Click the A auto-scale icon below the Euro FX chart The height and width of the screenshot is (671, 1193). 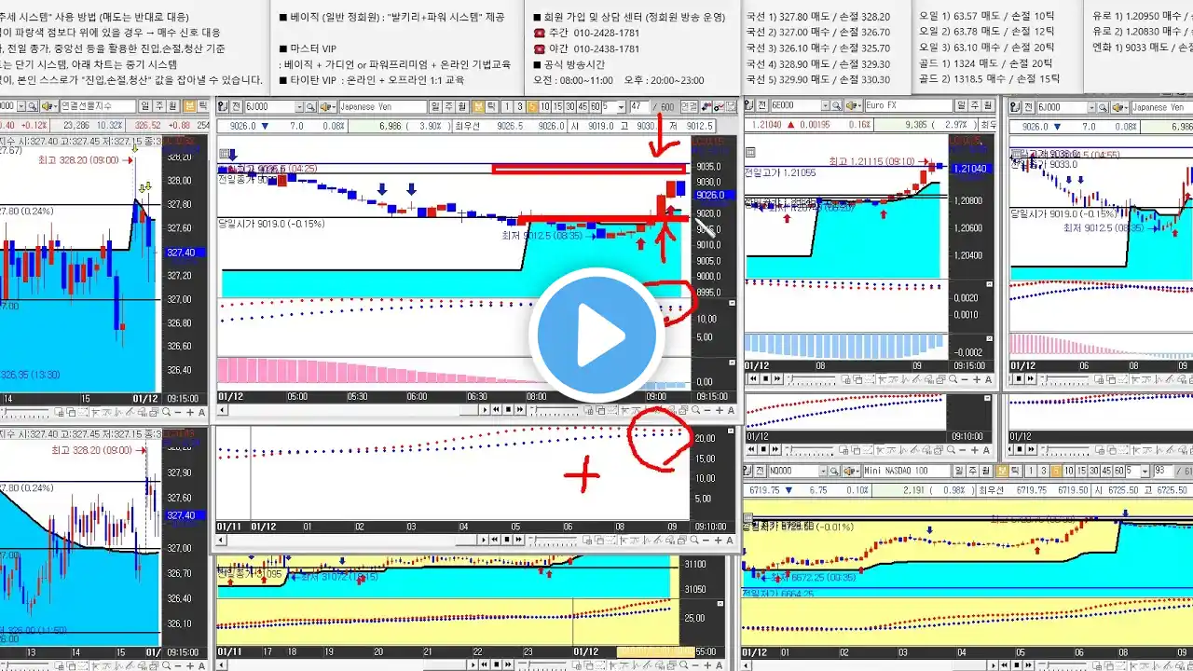coord(988,378)
